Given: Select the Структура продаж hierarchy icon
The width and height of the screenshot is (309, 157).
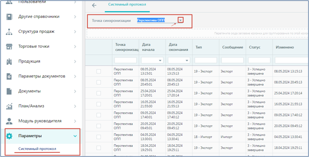Looking at the screenshot, I should (9, 32).
